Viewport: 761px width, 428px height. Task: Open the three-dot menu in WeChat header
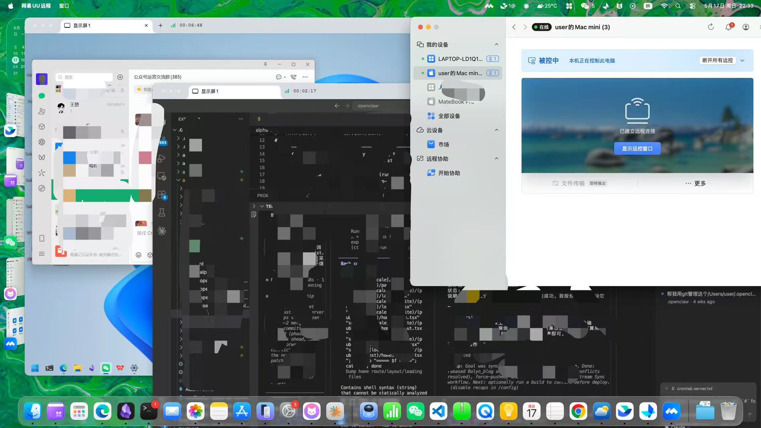tap(305, 77)
